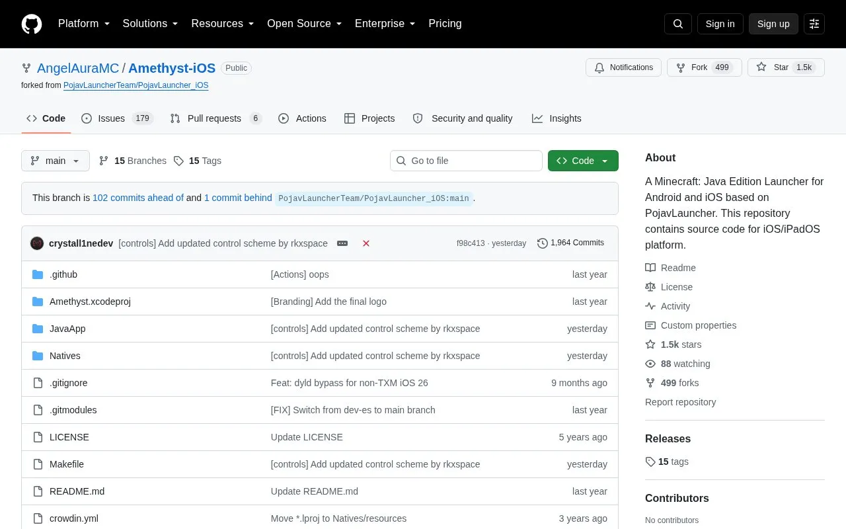The width and height of the screenshot is (846, 529).
Task: Open the AngelAuraMC owner link
Action: coord(78,68)
